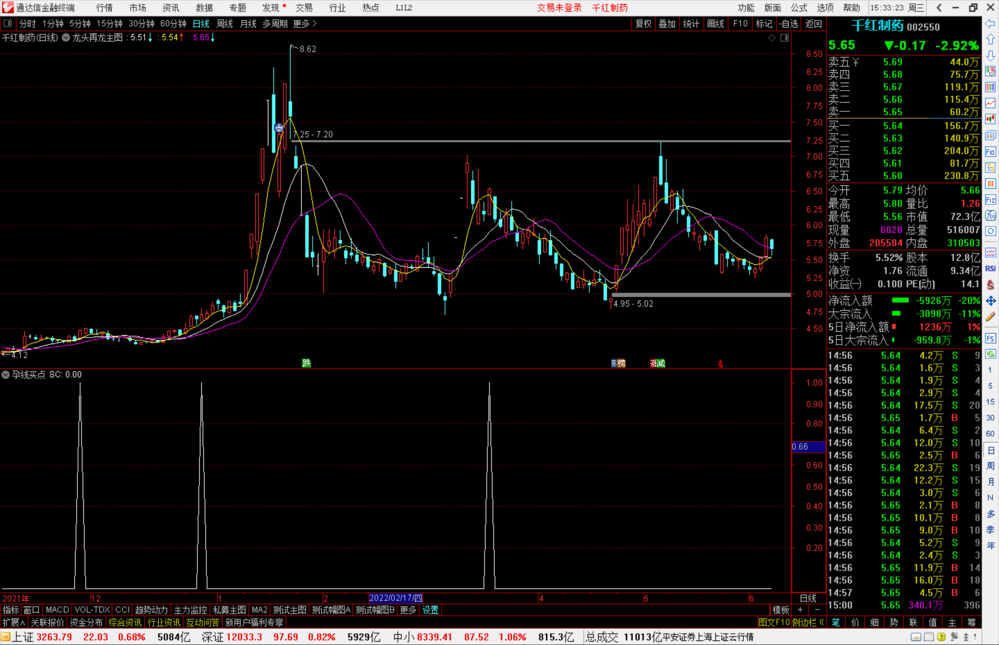Click the down arrow icon in right sidebar
The width and height of the screenshot is (999, 645).
coord(990,56)
